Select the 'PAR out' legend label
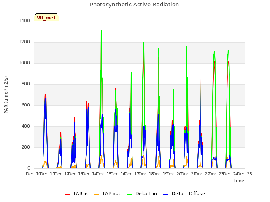 pyautogui.click(x=111, y=194)
